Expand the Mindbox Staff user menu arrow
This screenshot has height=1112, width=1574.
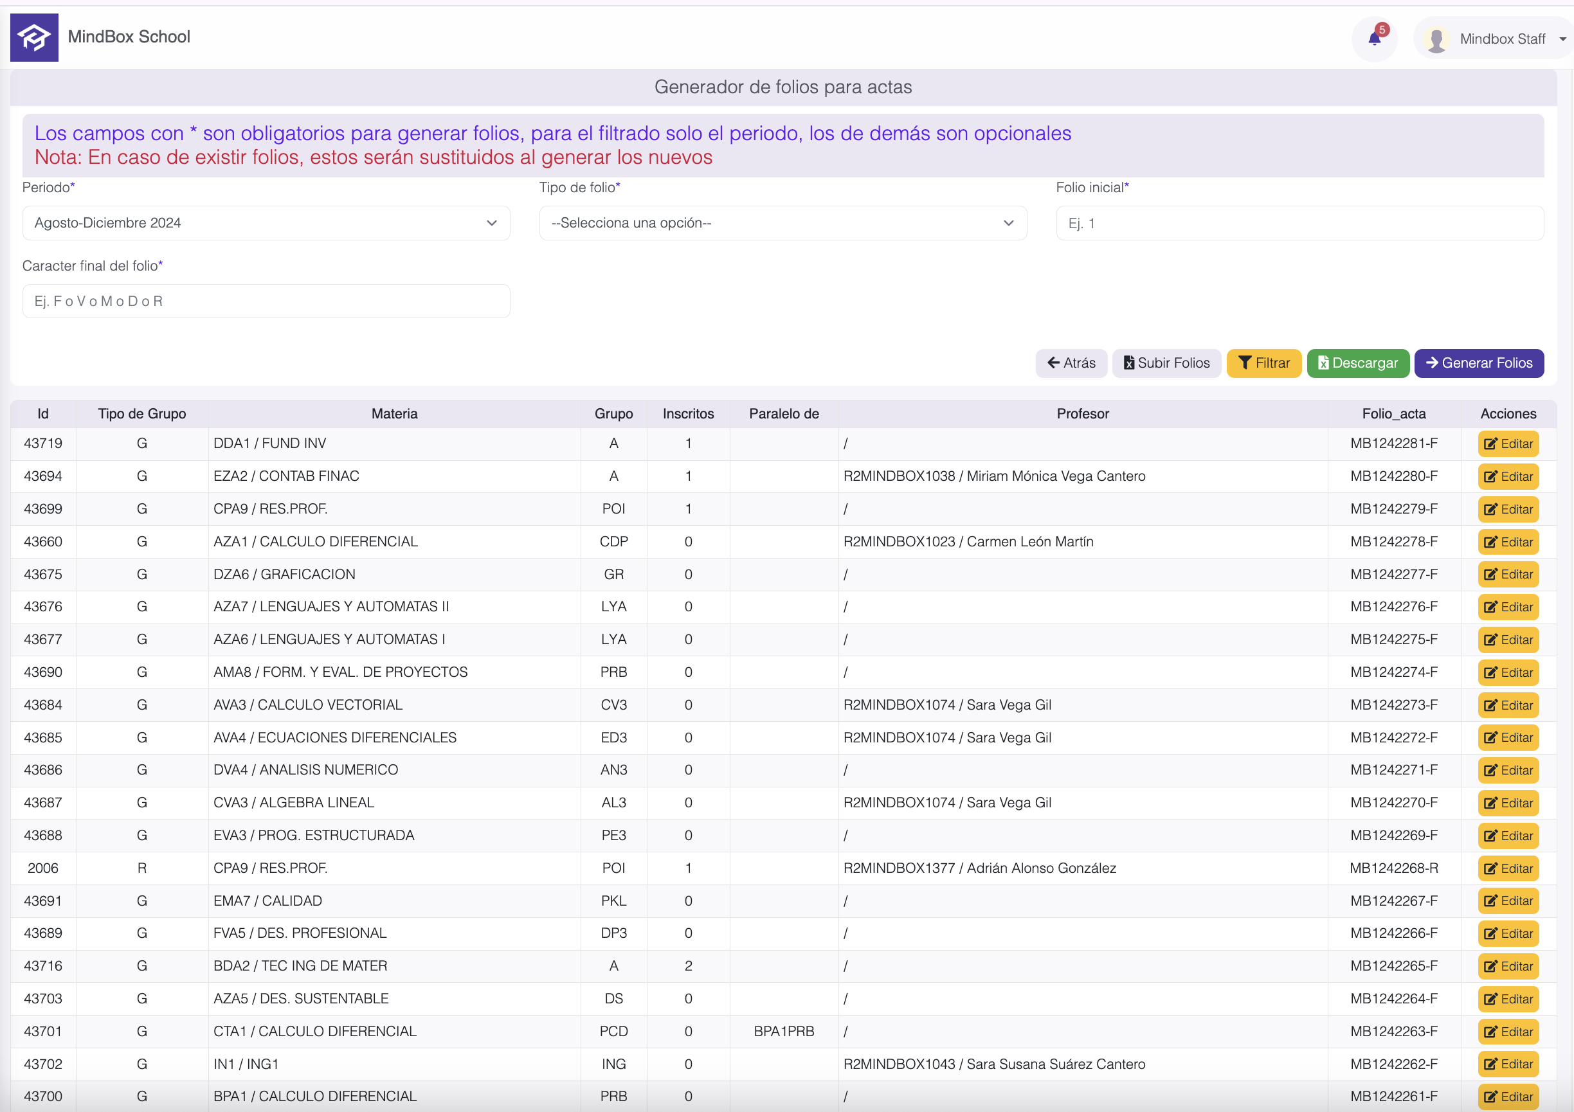point(1562,39)
